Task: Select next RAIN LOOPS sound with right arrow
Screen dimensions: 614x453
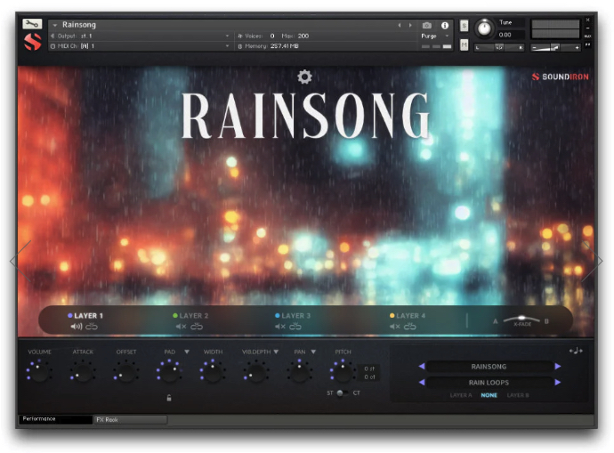Action: 558,382
